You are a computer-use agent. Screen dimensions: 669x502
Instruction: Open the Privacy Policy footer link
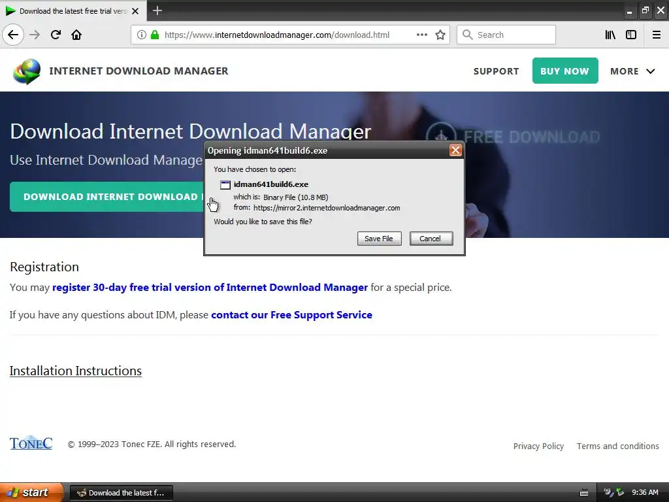[538, 446]
